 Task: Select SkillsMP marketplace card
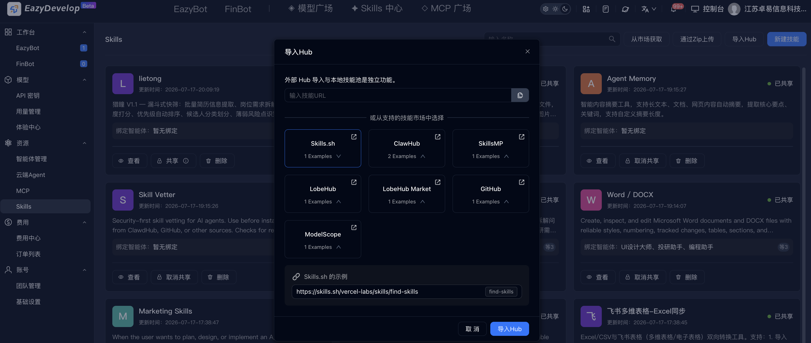pyautogui.click(x=491, y=148)
